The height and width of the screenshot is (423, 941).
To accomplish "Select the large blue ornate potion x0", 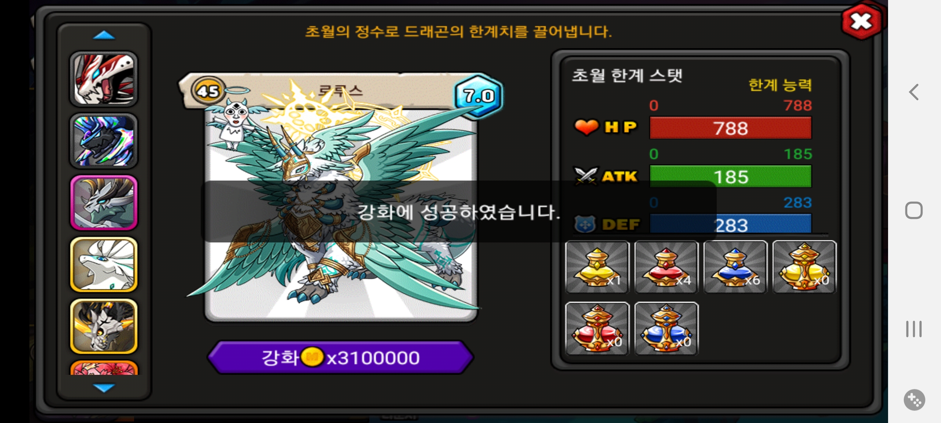I will pos(666,329).
